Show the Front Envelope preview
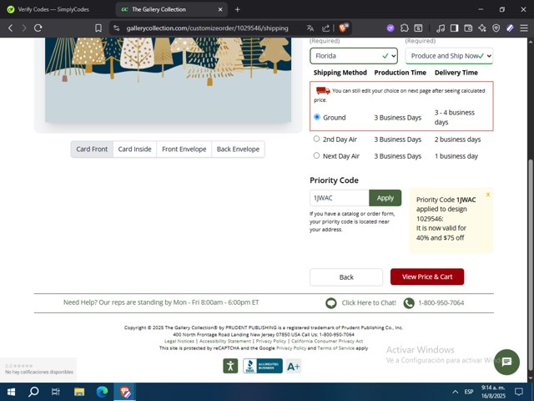534x401 pixels. point(184,149)
